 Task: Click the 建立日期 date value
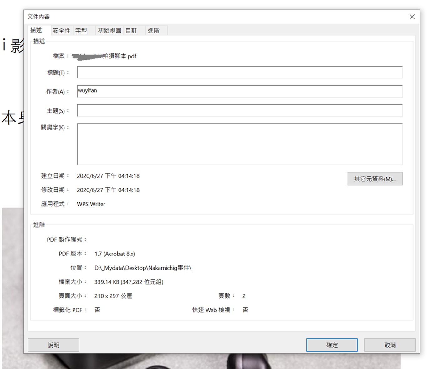(108, 176)
